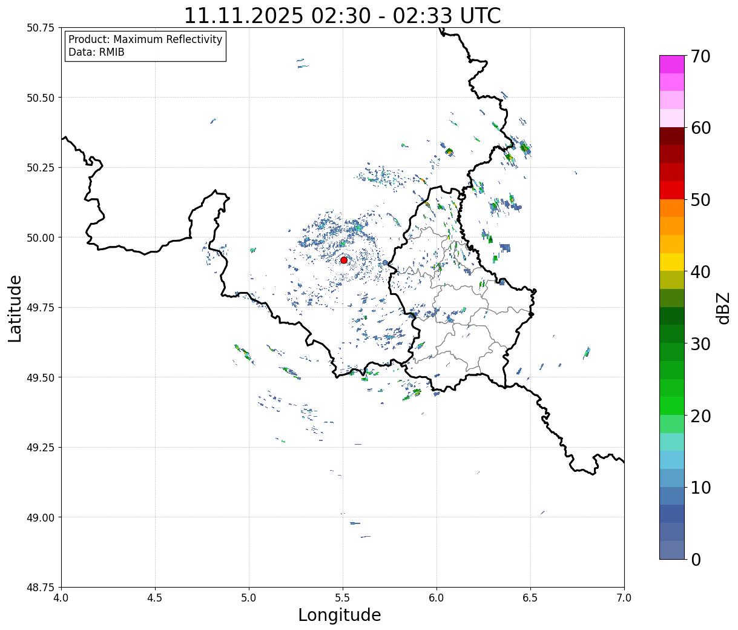This screenshot has height=630, width=738.
Task: Click the latitude tick label 50.50
Action: coord(41,98)
